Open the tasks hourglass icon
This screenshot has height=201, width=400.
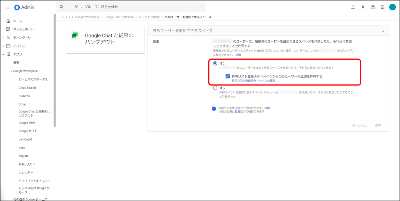[x=363, y=7]
